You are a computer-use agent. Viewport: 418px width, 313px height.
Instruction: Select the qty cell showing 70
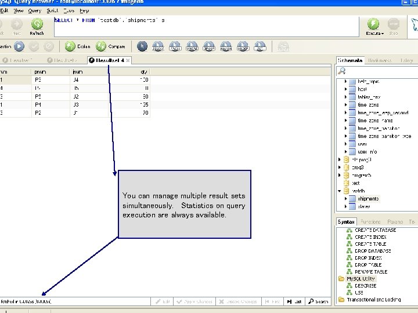pyautogui.click(x=129, y=113)
